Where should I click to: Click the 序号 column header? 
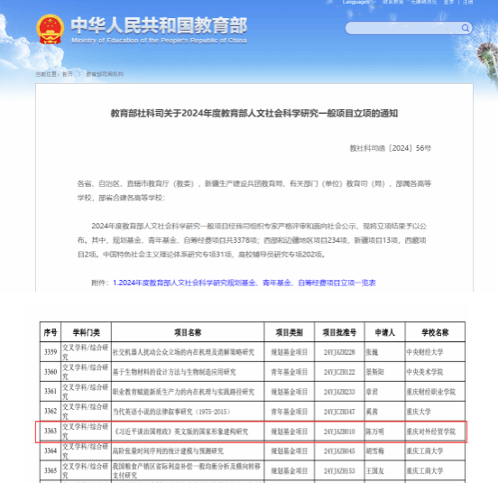[51, 332]
